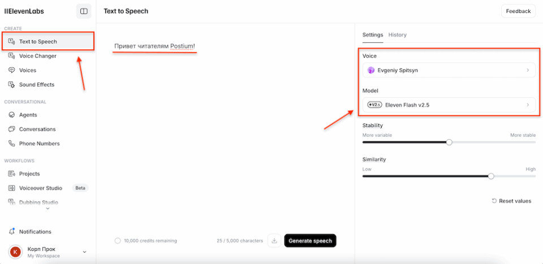
Task: Select the Sound Effects sidebar icon
Action: [x=12, y=84]
